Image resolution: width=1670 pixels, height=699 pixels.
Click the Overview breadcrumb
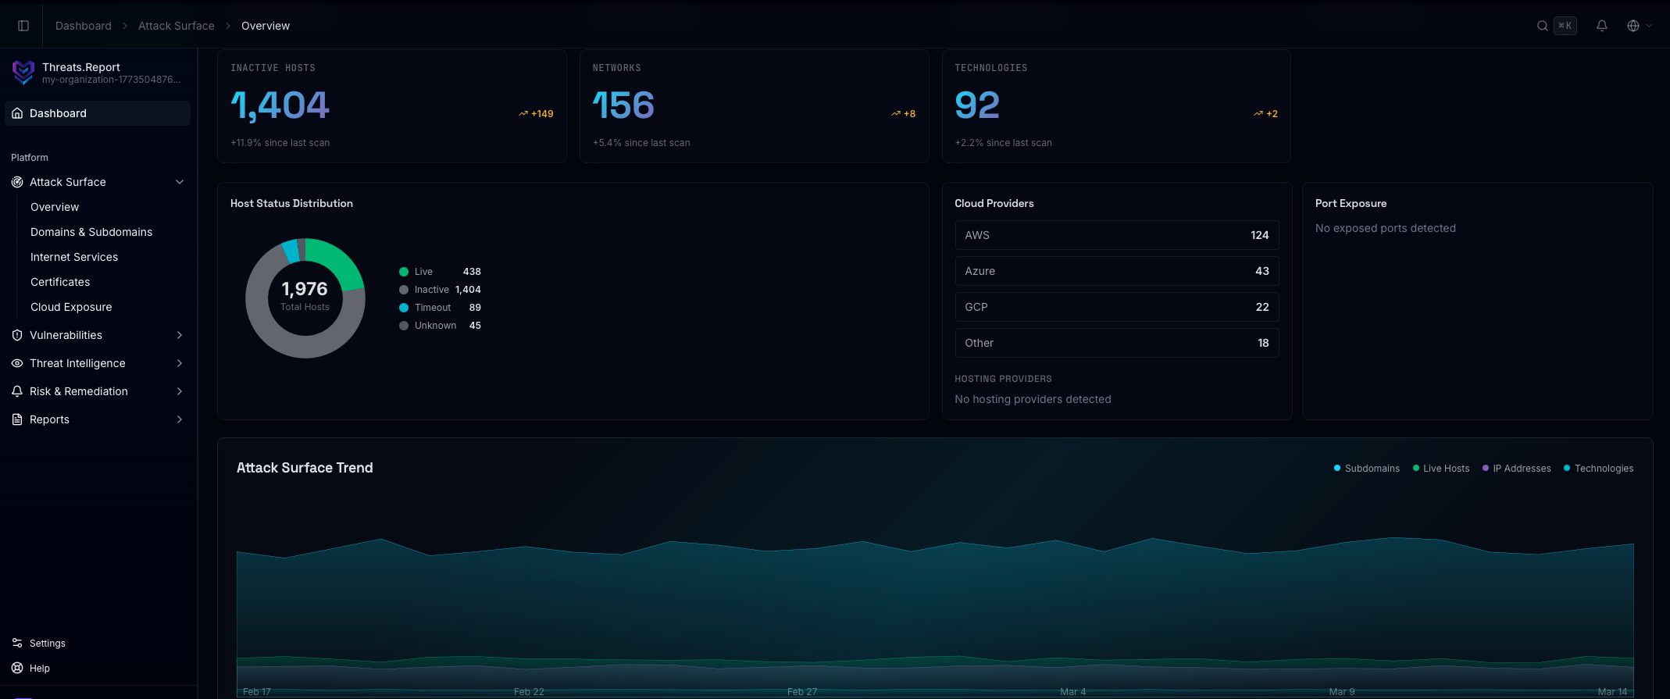coord(266,26)
